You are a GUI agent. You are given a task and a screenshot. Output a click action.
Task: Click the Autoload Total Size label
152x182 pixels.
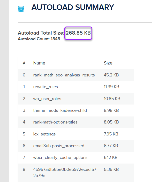coord(41,33)
